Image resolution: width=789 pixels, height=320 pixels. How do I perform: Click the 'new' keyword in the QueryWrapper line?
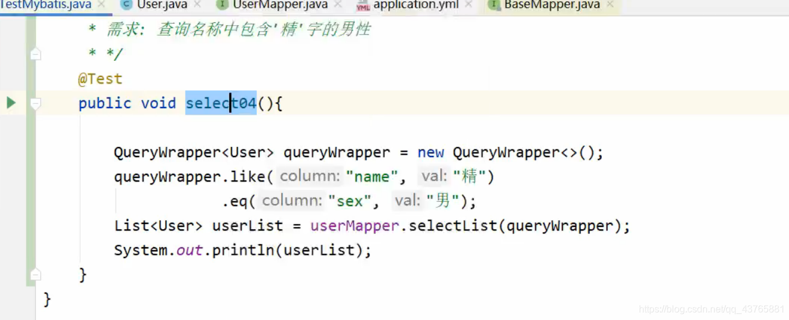431,152
